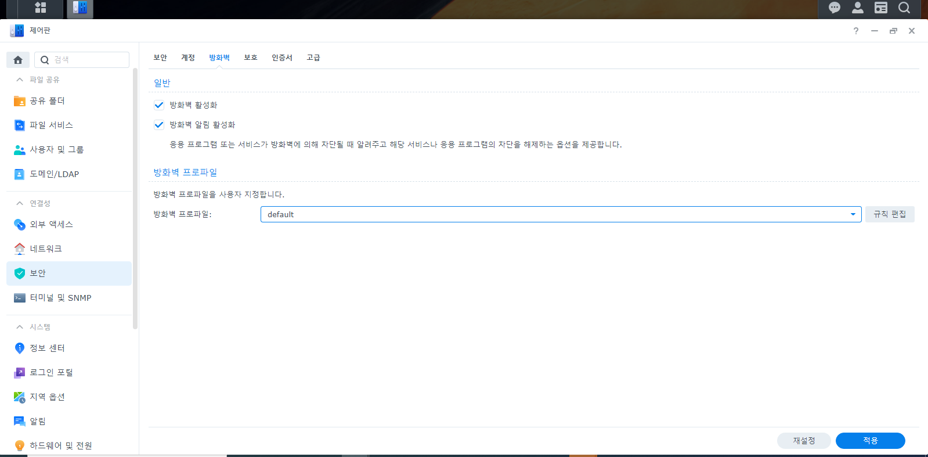The height and width of the screenshot is (457, 928).
Task: Open the chat notifications bubble icon
Action: coord(835,8)
